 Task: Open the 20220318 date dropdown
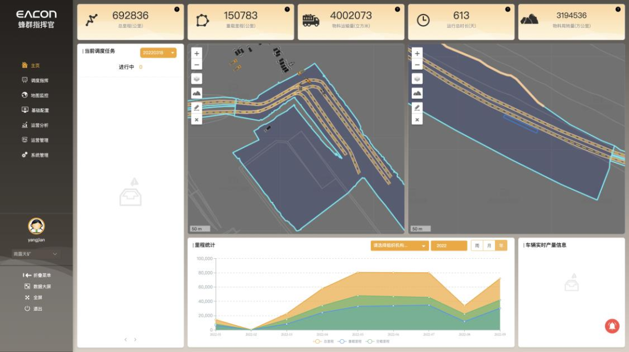click(x=158, y=53)
